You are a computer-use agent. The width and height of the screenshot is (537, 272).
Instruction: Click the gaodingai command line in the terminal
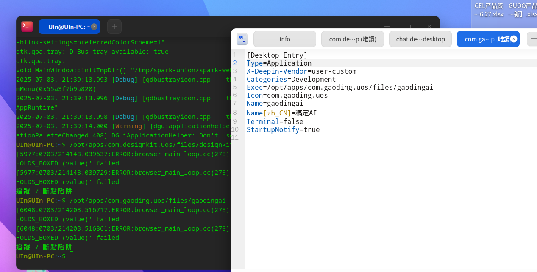tap(121, 201)
